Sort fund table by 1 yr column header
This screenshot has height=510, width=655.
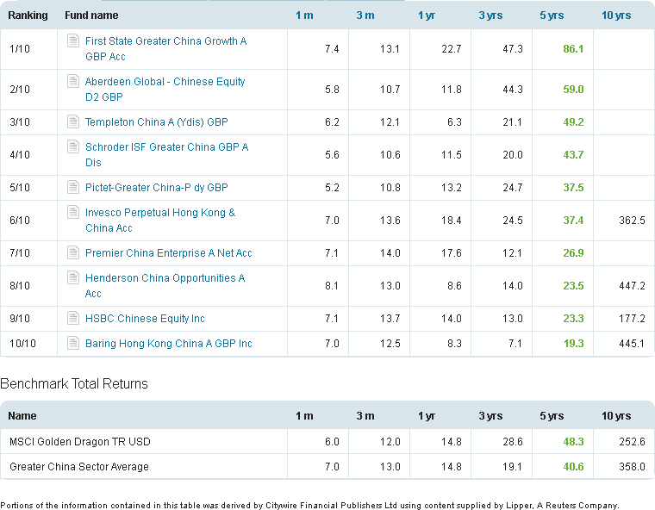tap(427, 16)
